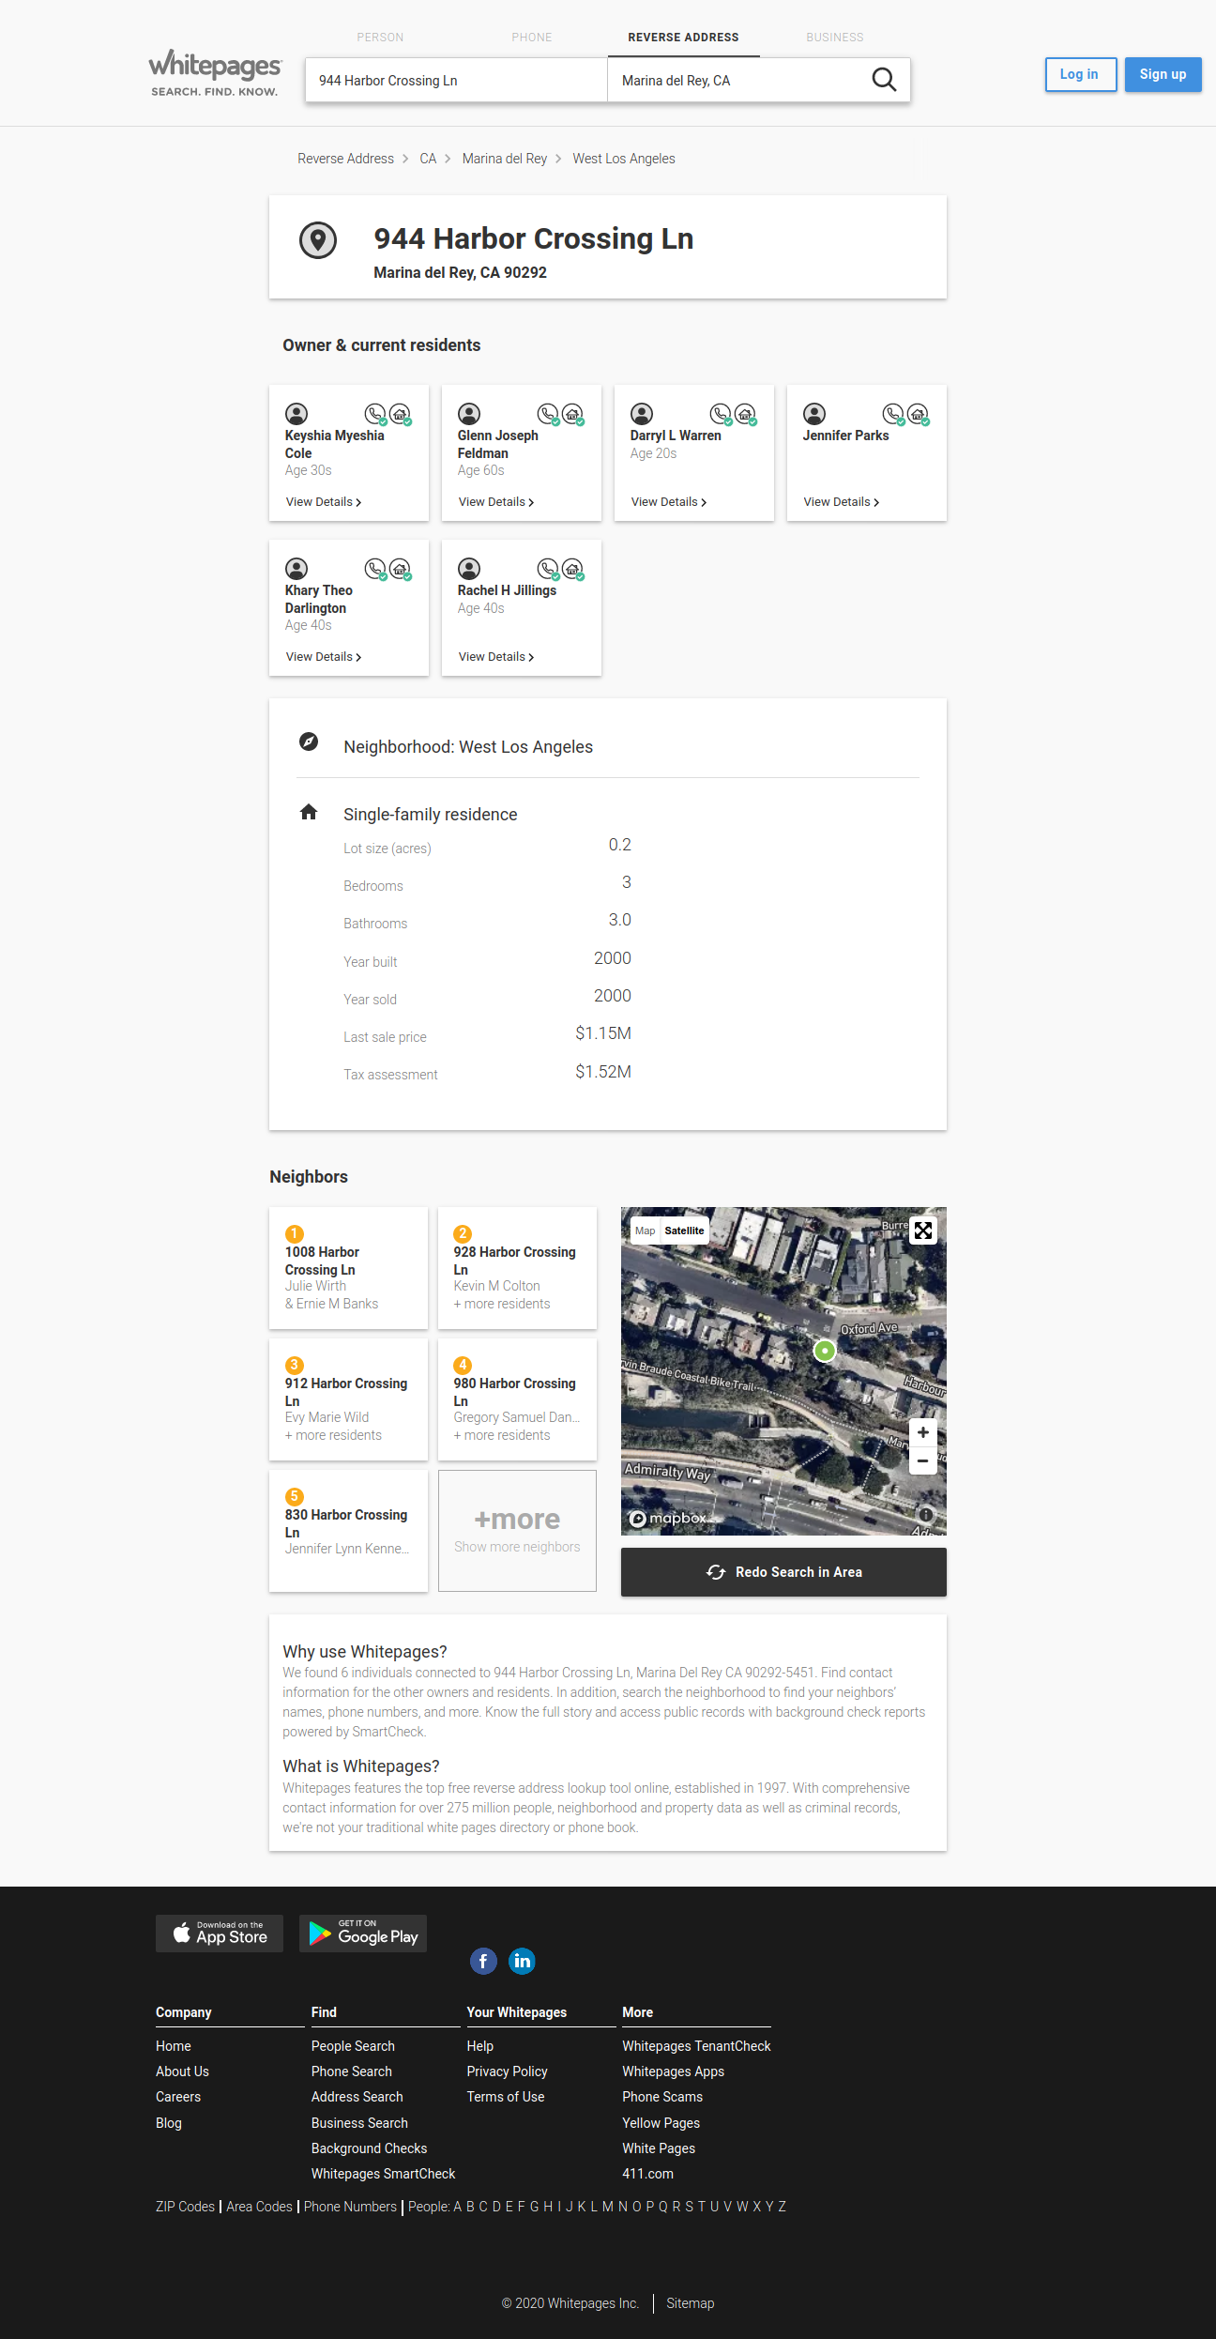View Details for Glenn Joseph Feldman

tap(496, 502)
